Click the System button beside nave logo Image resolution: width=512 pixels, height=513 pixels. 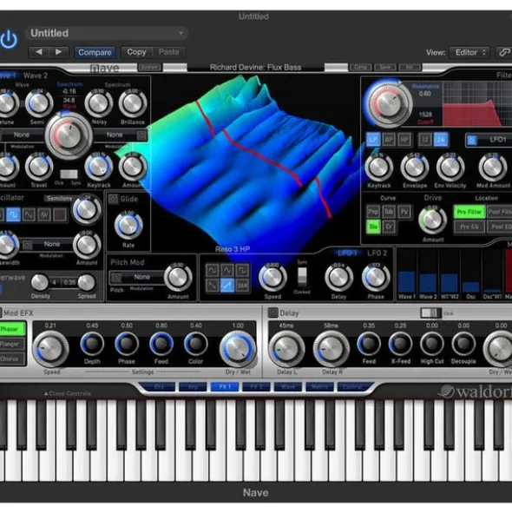pyautogui.click(x=149, y=68)
